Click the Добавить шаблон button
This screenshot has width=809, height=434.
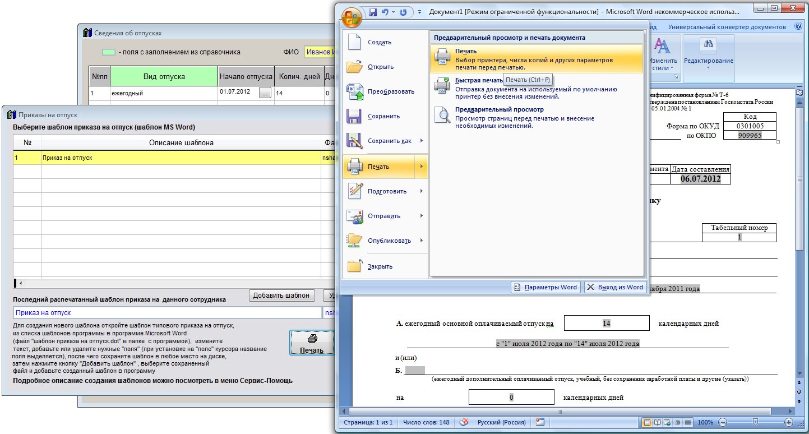tap(281, 295)
